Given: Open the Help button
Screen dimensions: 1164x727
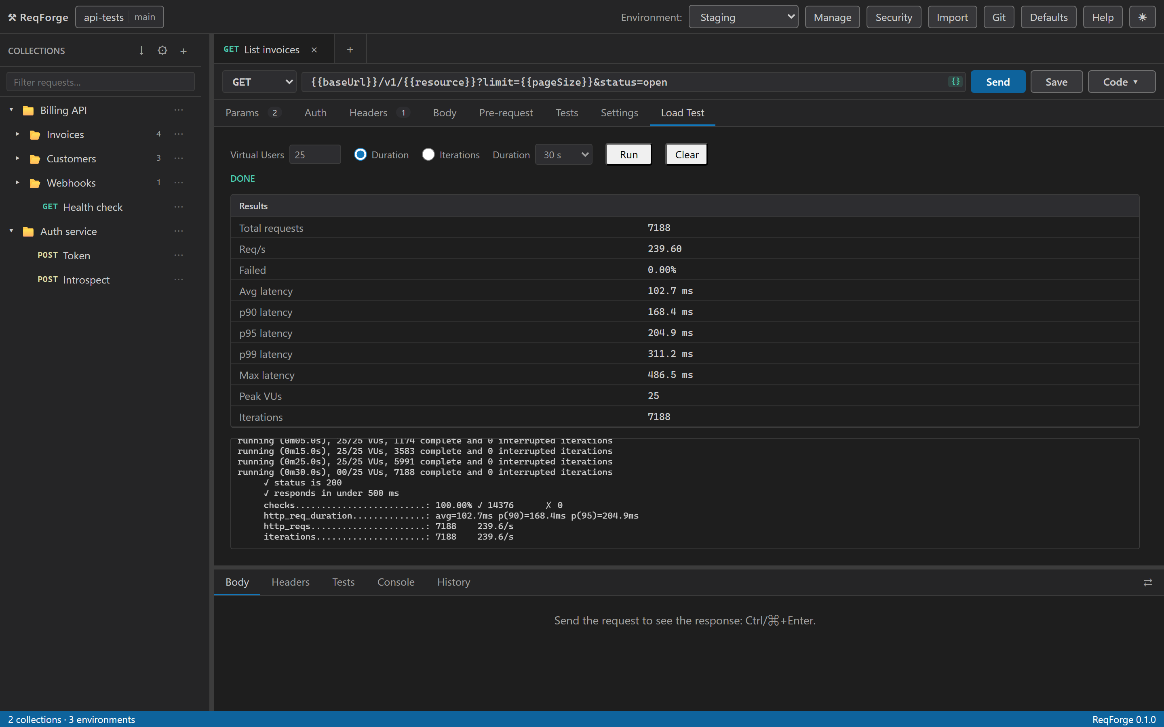Looking at the screenshot, I should pos(1103,17).
